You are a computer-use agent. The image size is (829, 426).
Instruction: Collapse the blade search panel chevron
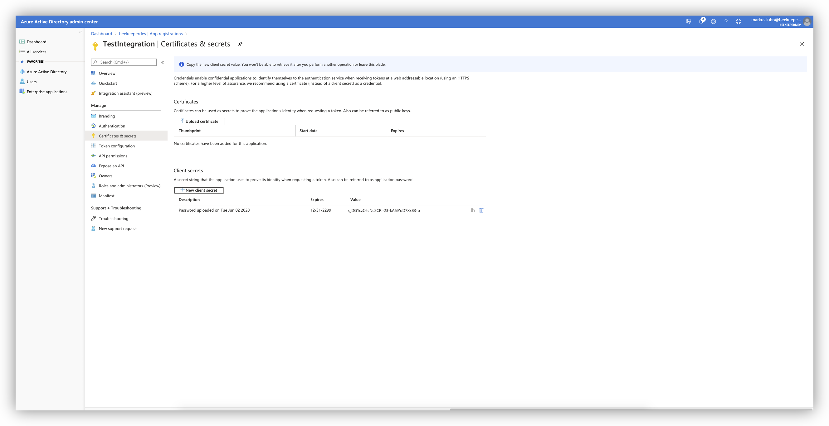click(x=163, y=62)
